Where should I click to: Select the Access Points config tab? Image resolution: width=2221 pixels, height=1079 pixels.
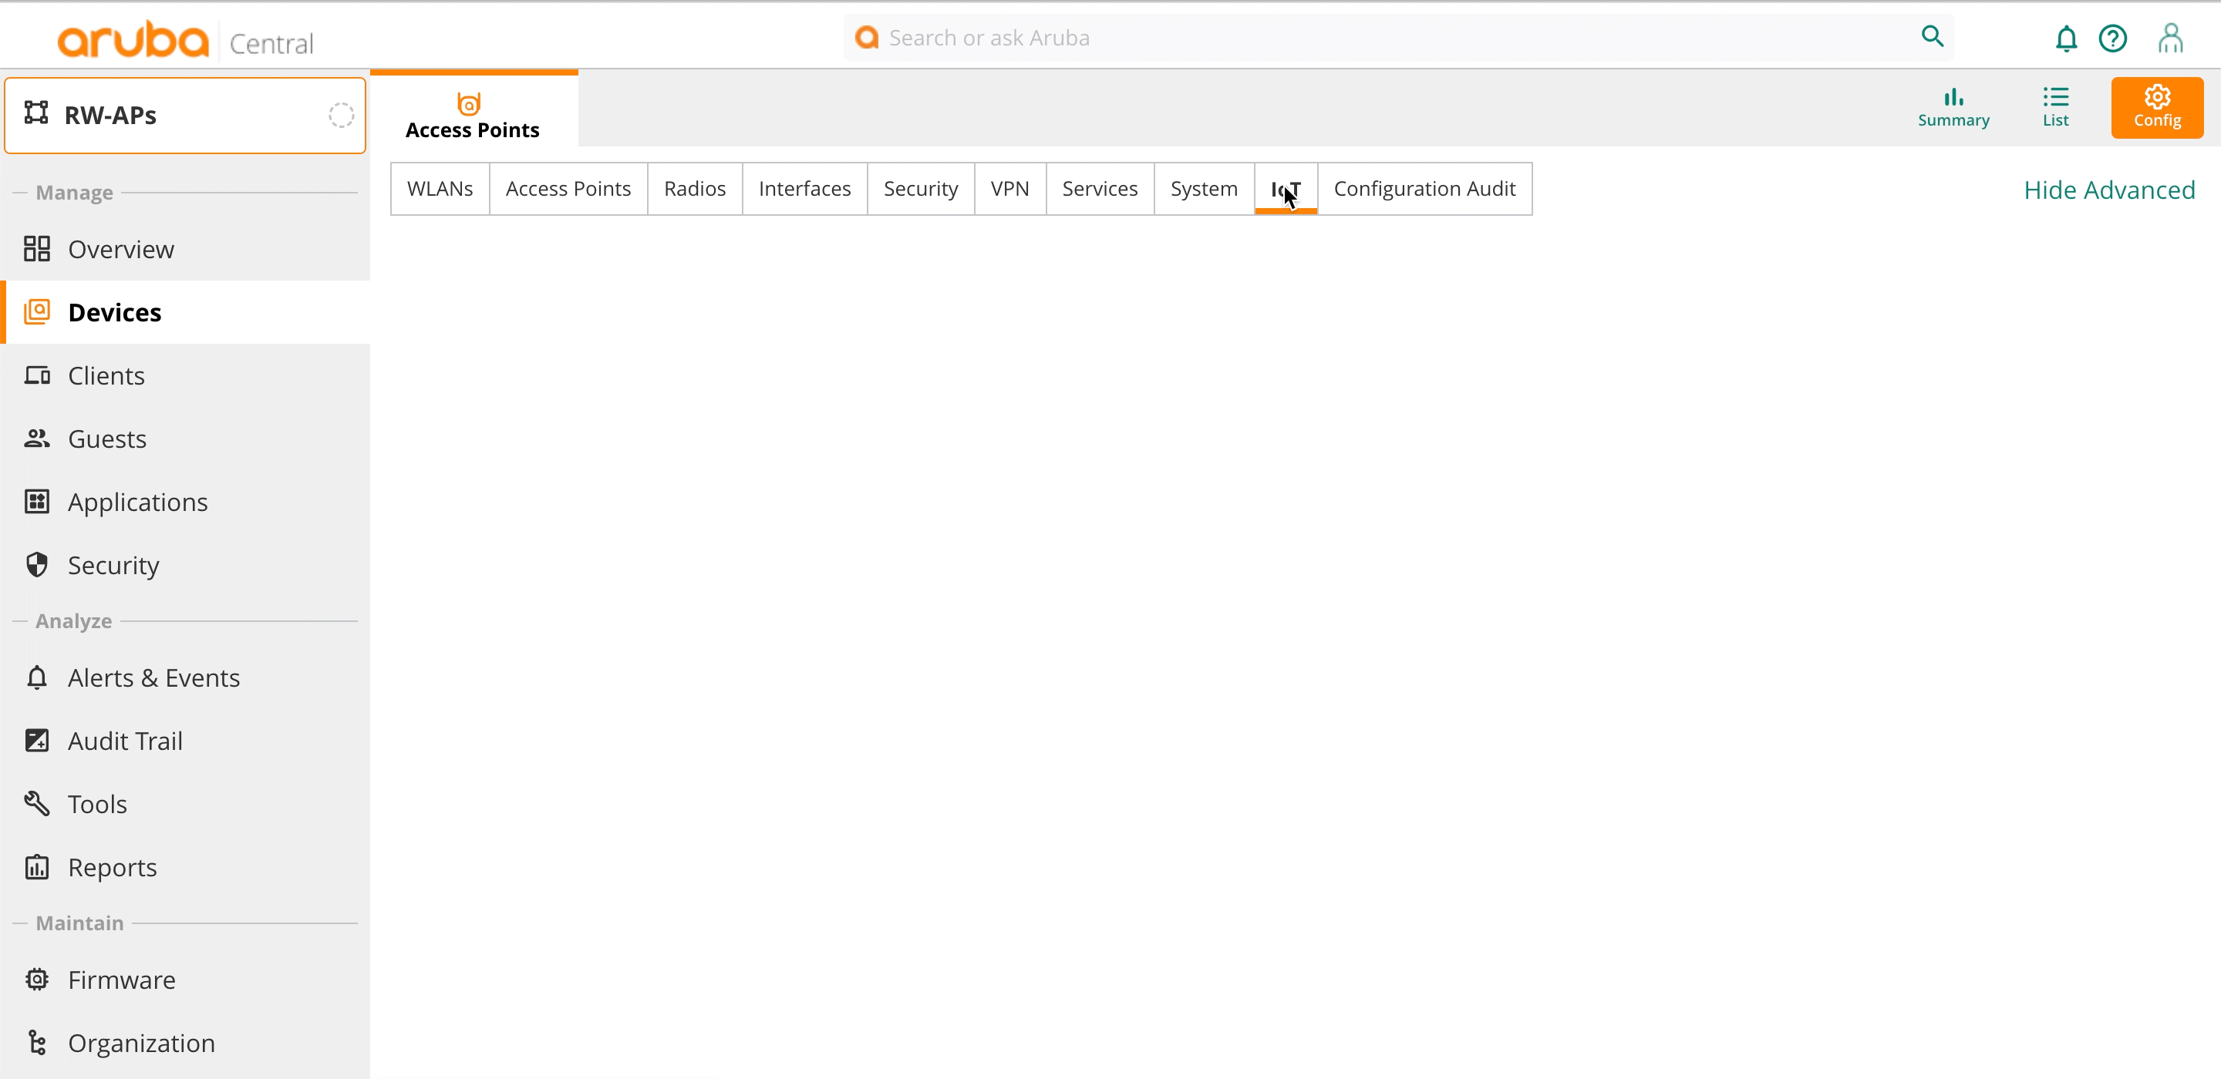[x=568, y=189]
